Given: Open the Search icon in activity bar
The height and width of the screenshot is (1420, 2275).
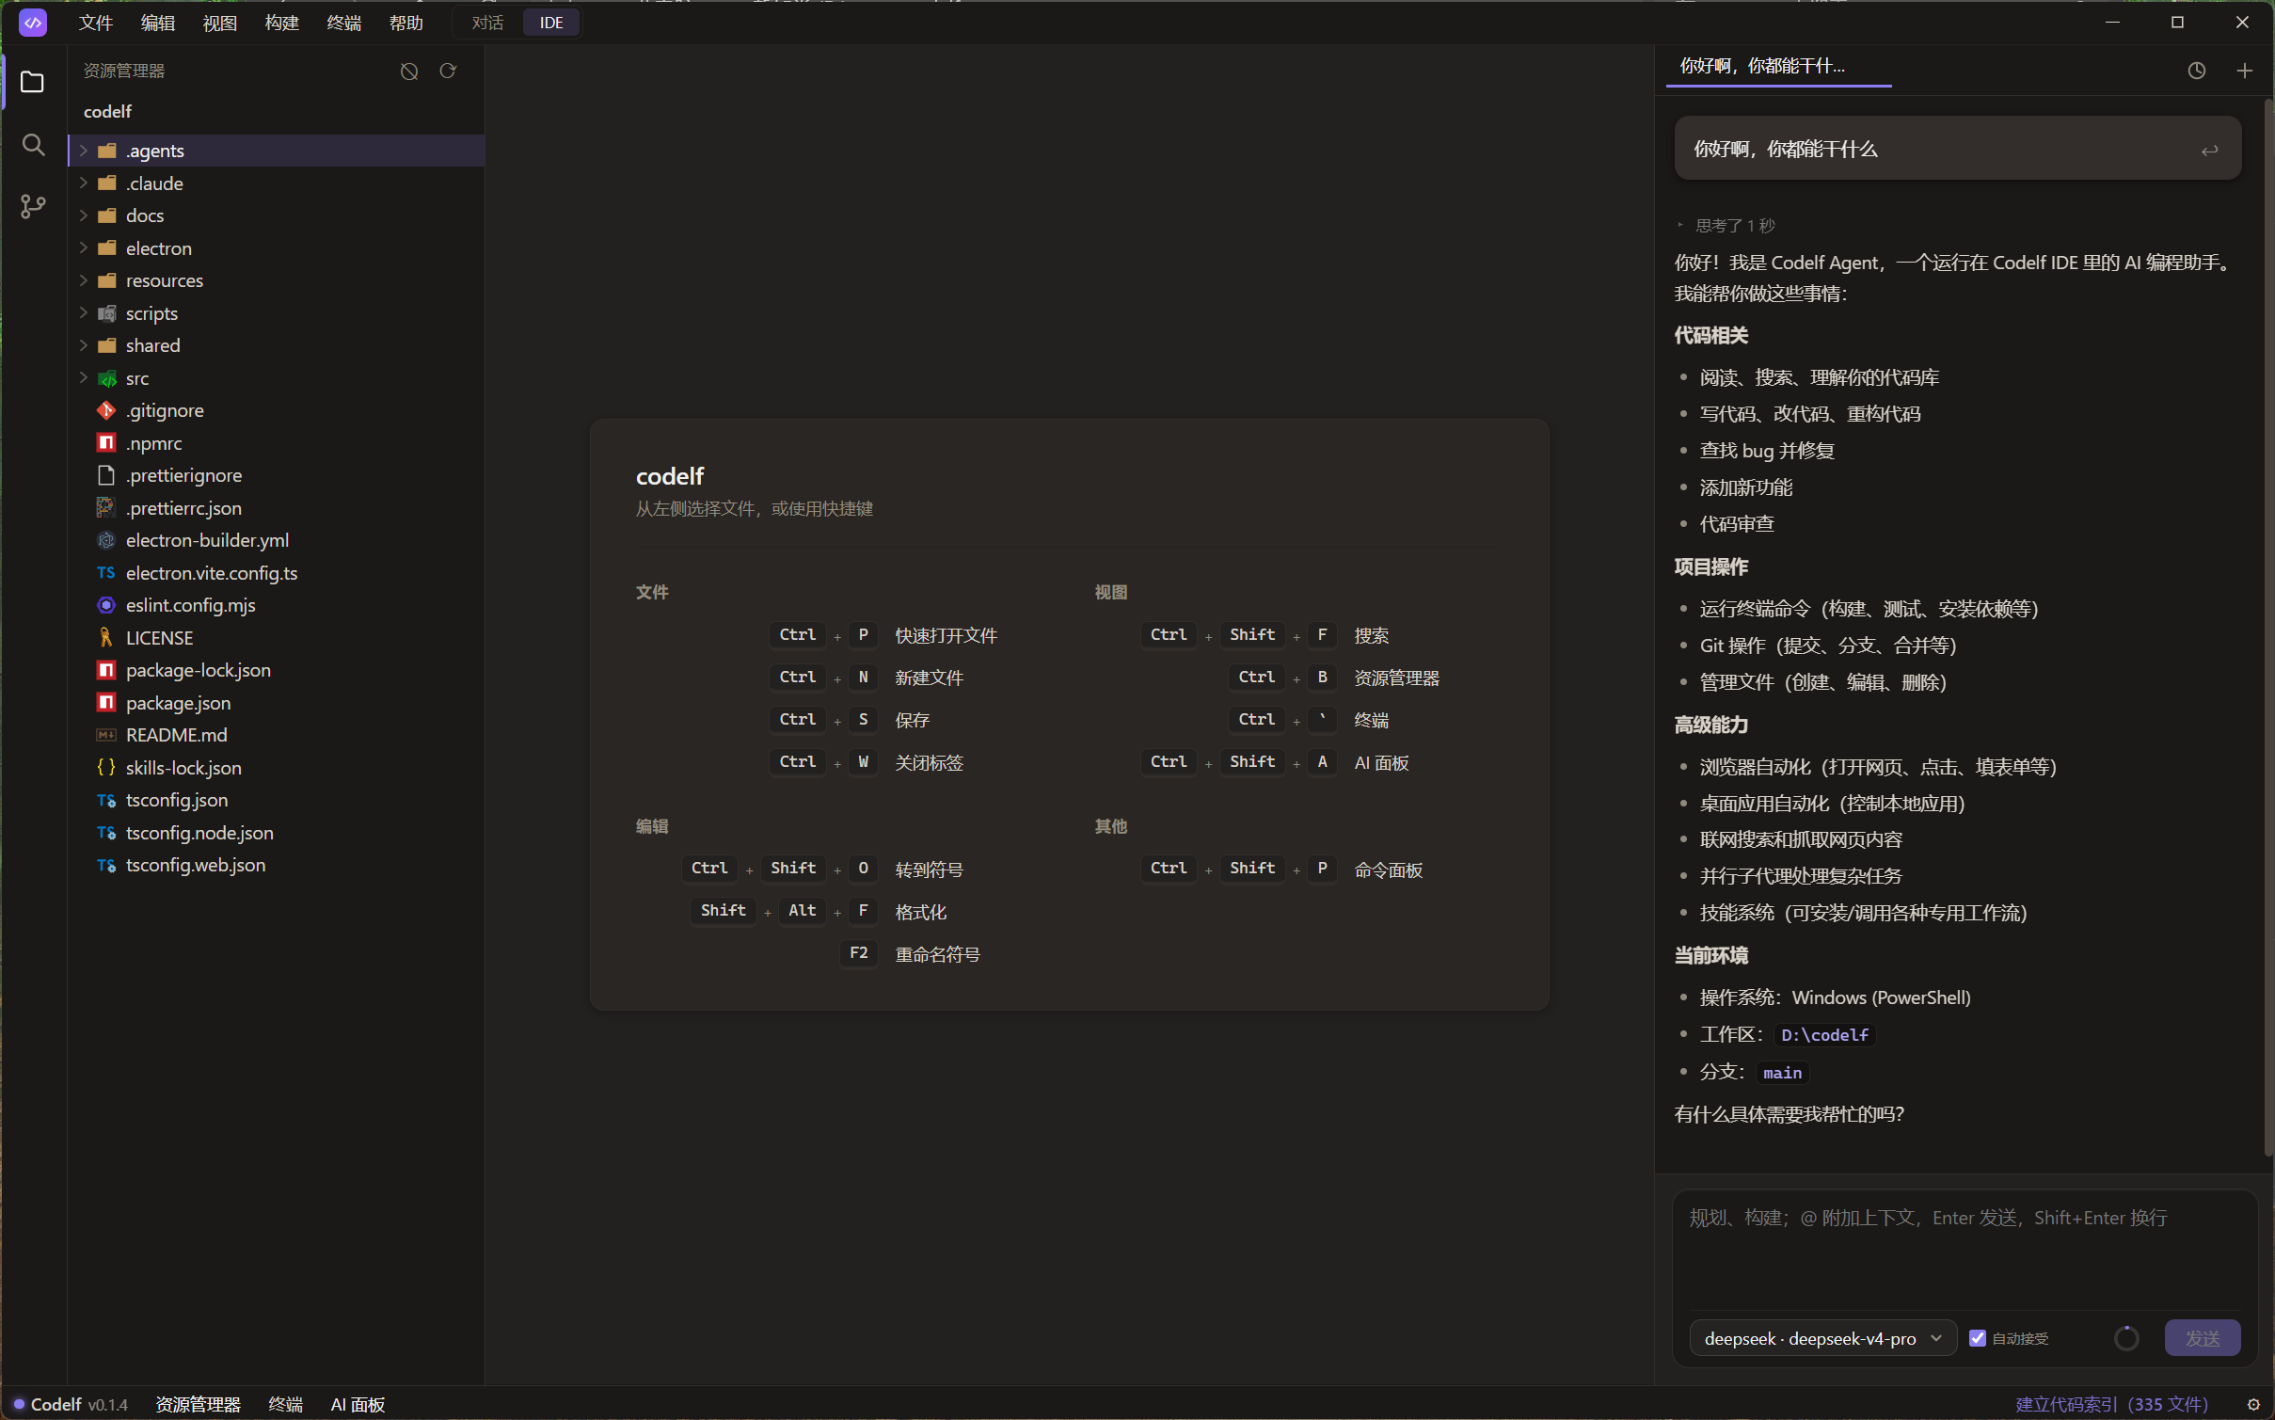Looking at the screenshot, I should pos(33,144).
